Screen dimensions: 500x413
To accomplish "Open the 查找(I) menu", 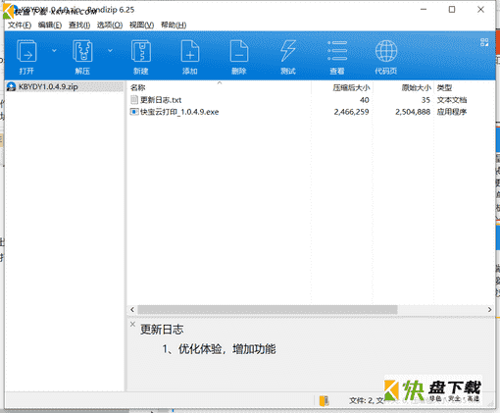I will point(79,26).
